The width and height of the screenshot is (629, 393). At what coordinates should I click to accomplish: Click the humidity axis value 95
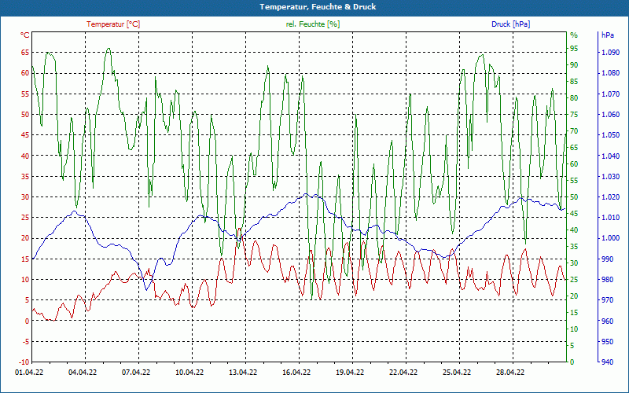tap(574, 49)
